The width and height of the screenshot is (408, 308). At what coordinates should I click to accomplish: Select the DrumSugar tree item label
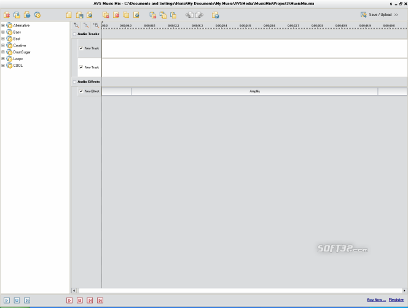tap(22, 52)
